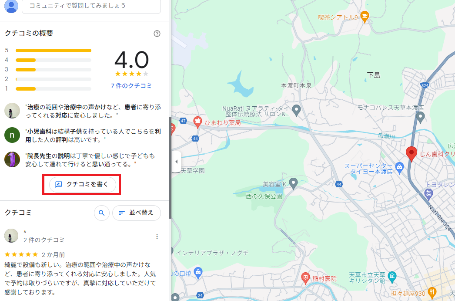Collapse the side panel using the arrow chevron
Viewport: 455px width, 301px height.
pos(176,161)
